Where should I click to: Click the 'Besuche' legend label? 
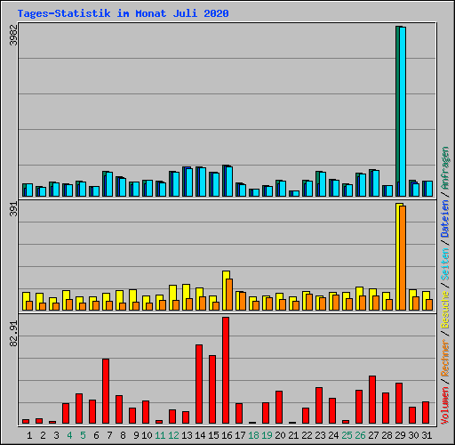coord(445,310)
